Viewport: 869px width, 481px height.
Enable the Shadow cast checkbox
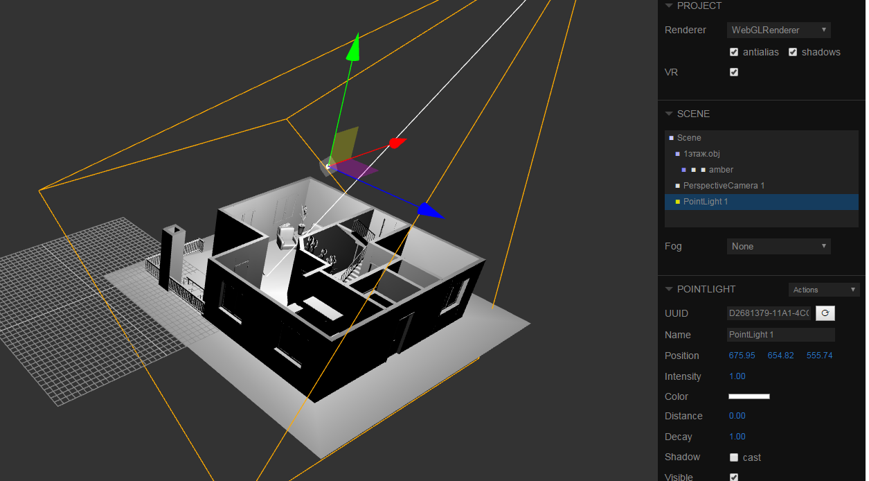734,457
